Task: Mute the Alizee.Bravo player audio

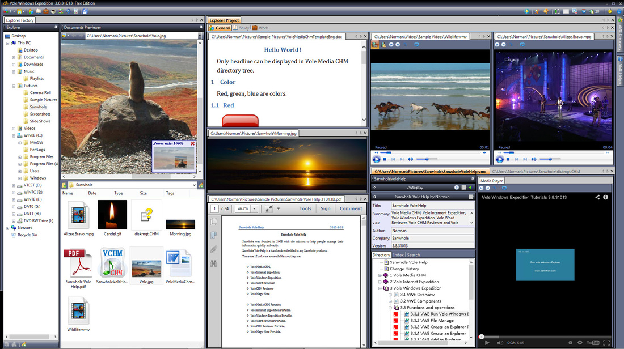Action: pyautogui.click(x=534, y=159)
